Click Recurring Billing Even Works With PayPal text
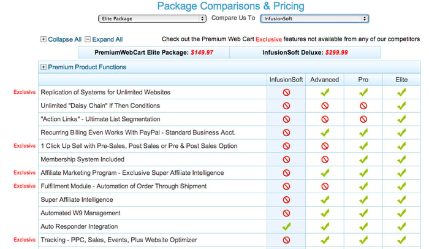429x249 pixels. 138,132
